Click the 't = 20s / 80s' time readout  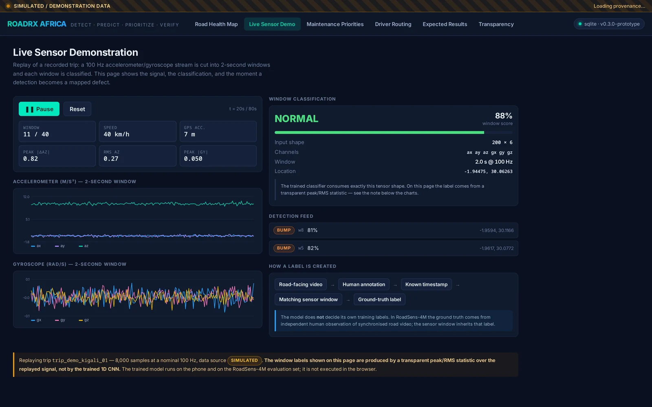243,109
